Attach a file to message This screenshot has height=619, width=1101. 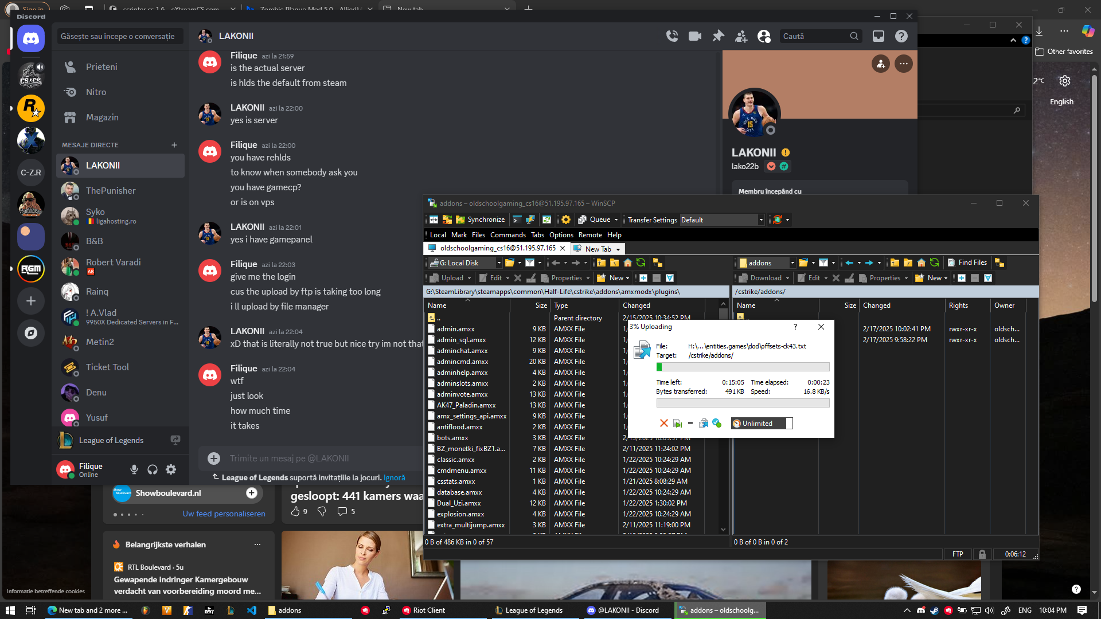(x=214, y=459)
